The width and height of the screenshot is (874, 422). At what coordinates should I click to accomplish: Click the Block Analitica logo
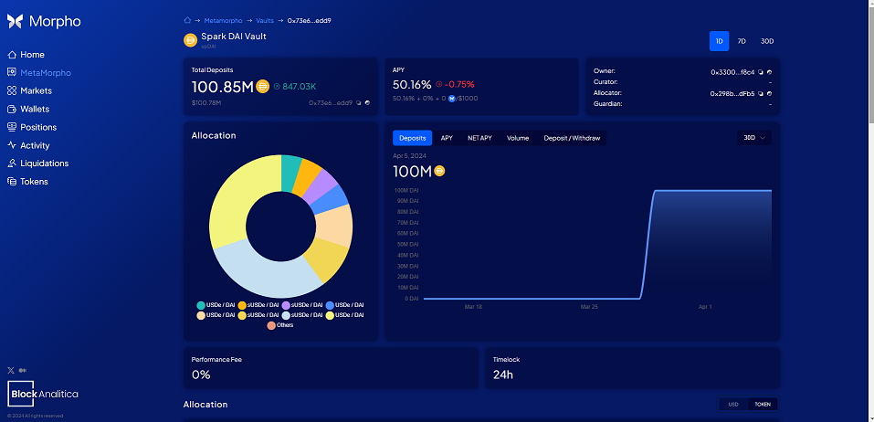43,394
